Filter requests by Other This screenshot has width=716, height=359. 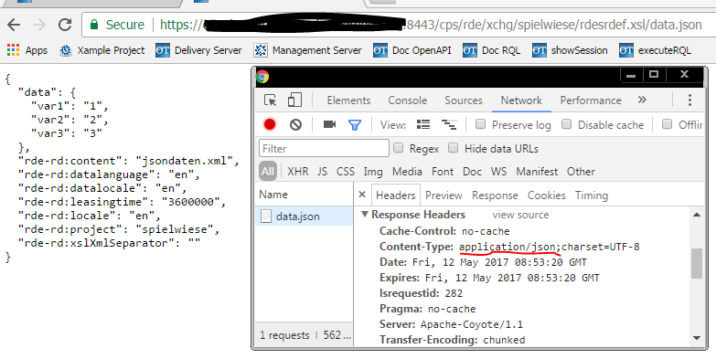click(581, 172)
